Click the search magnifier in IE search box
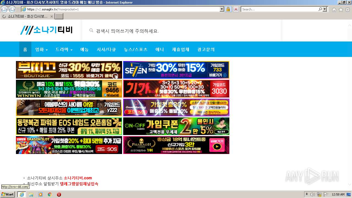Screen dimensions: 352x198 (x=320, y=9)
